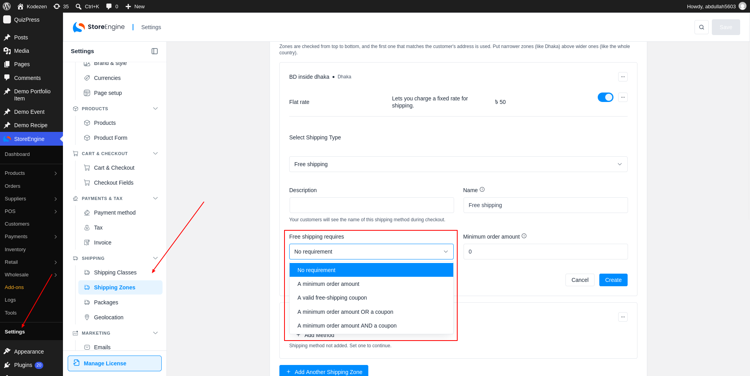Click the updates icon showing 35
The image size is (750, 376).
tap(57, 6)
